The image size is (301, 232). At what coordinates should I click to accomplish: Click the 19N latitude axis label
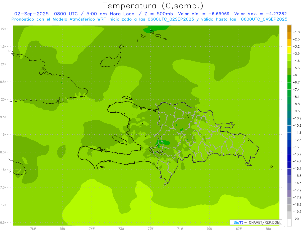click(4, 135)
